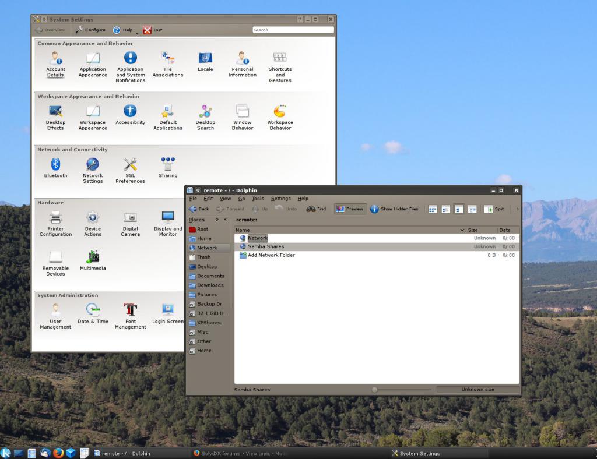Select Samba Shares row in file list

[377, 246]
